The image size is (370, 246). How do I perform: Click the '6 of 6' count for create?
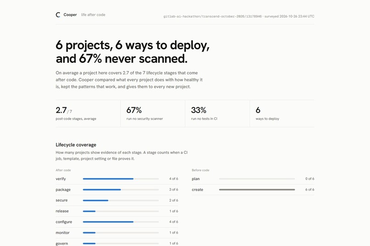tap(309, 190)
